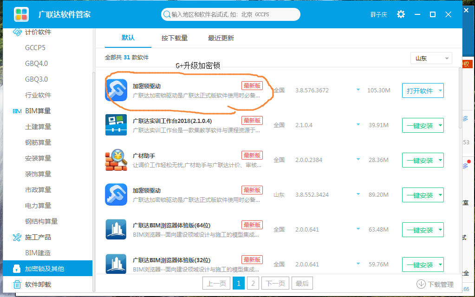
Task: Click the BIM浏览器体验版(32位) icon
Action: [x=116, y=264]
